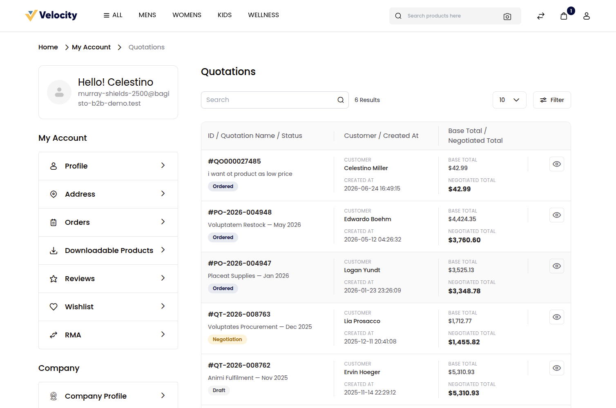The image size is (616, 408).
Task: Click the Velocity logo
Action: coord(51,16)
